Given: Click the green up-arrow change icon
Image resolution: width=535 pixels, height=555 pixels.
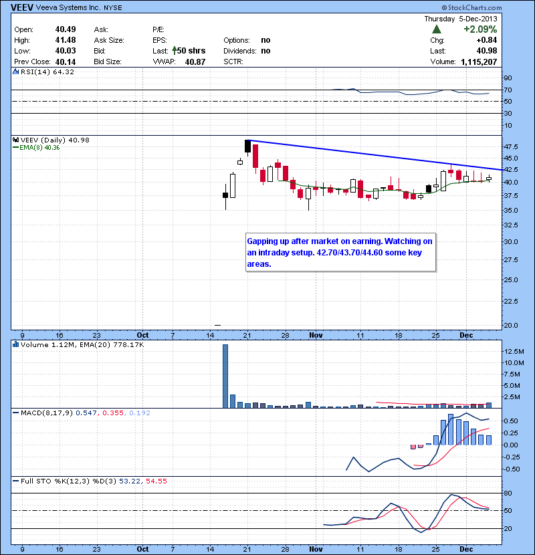Looking at the screenshot, I should pyautogui.click(x=437, y=29).
